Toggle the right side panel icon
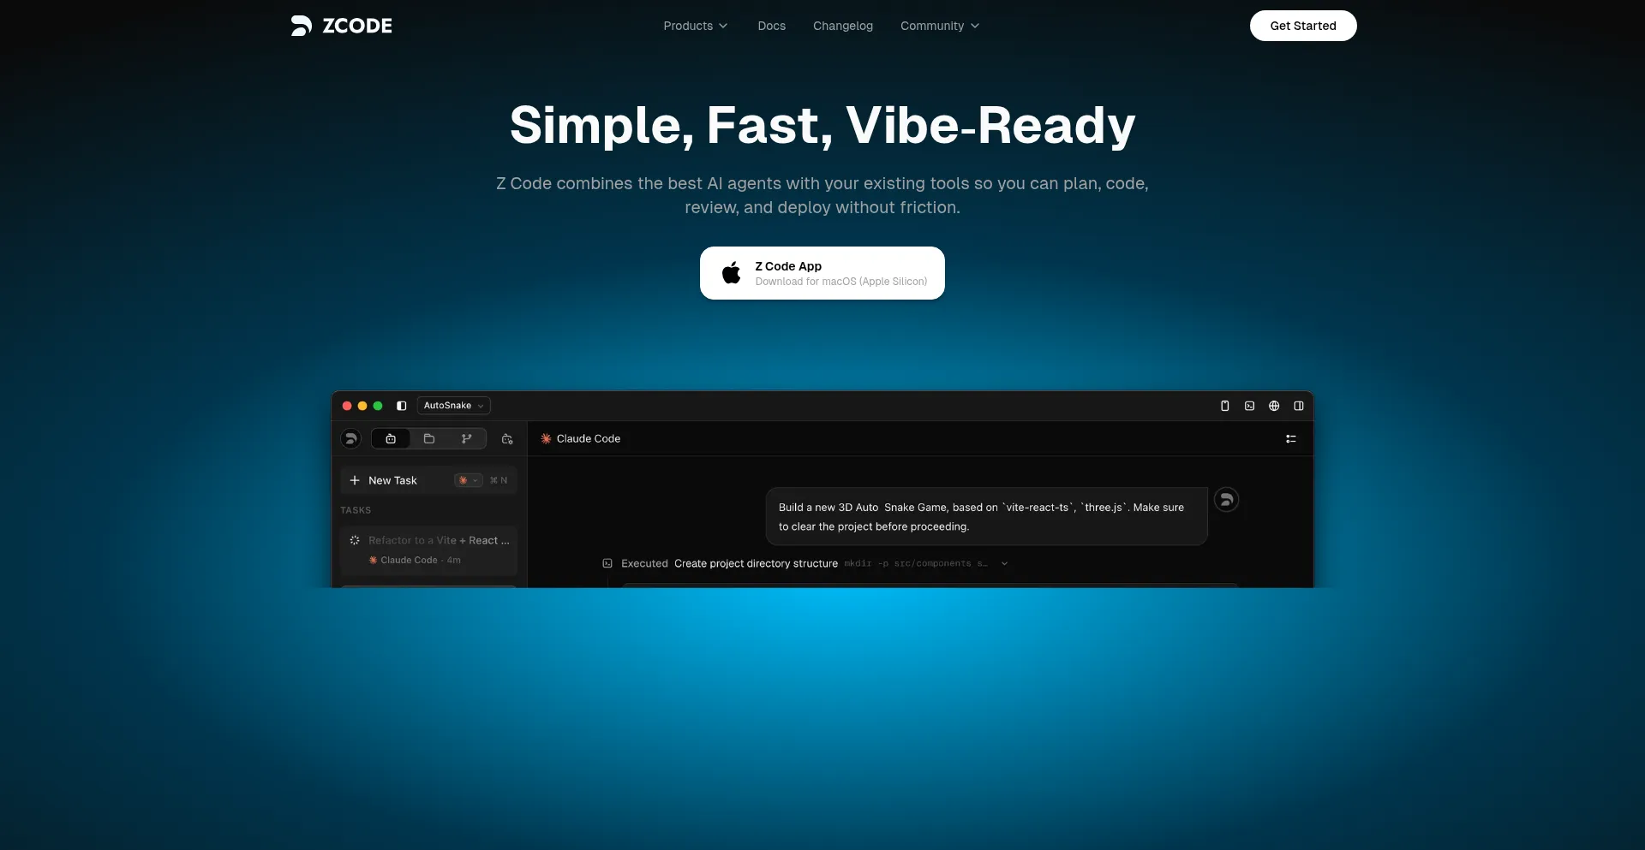The width and height of the screenshot is (1645, 850). click(x=1299, y=406)
